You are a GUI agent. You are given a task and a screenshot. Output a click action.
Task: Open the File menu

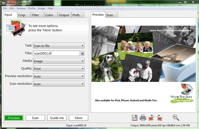pos(5,8)
